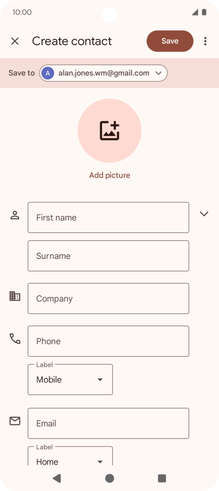Tap the Recents square navigation icon
Viewport: 219px width, 491px height.
(162, 478)
